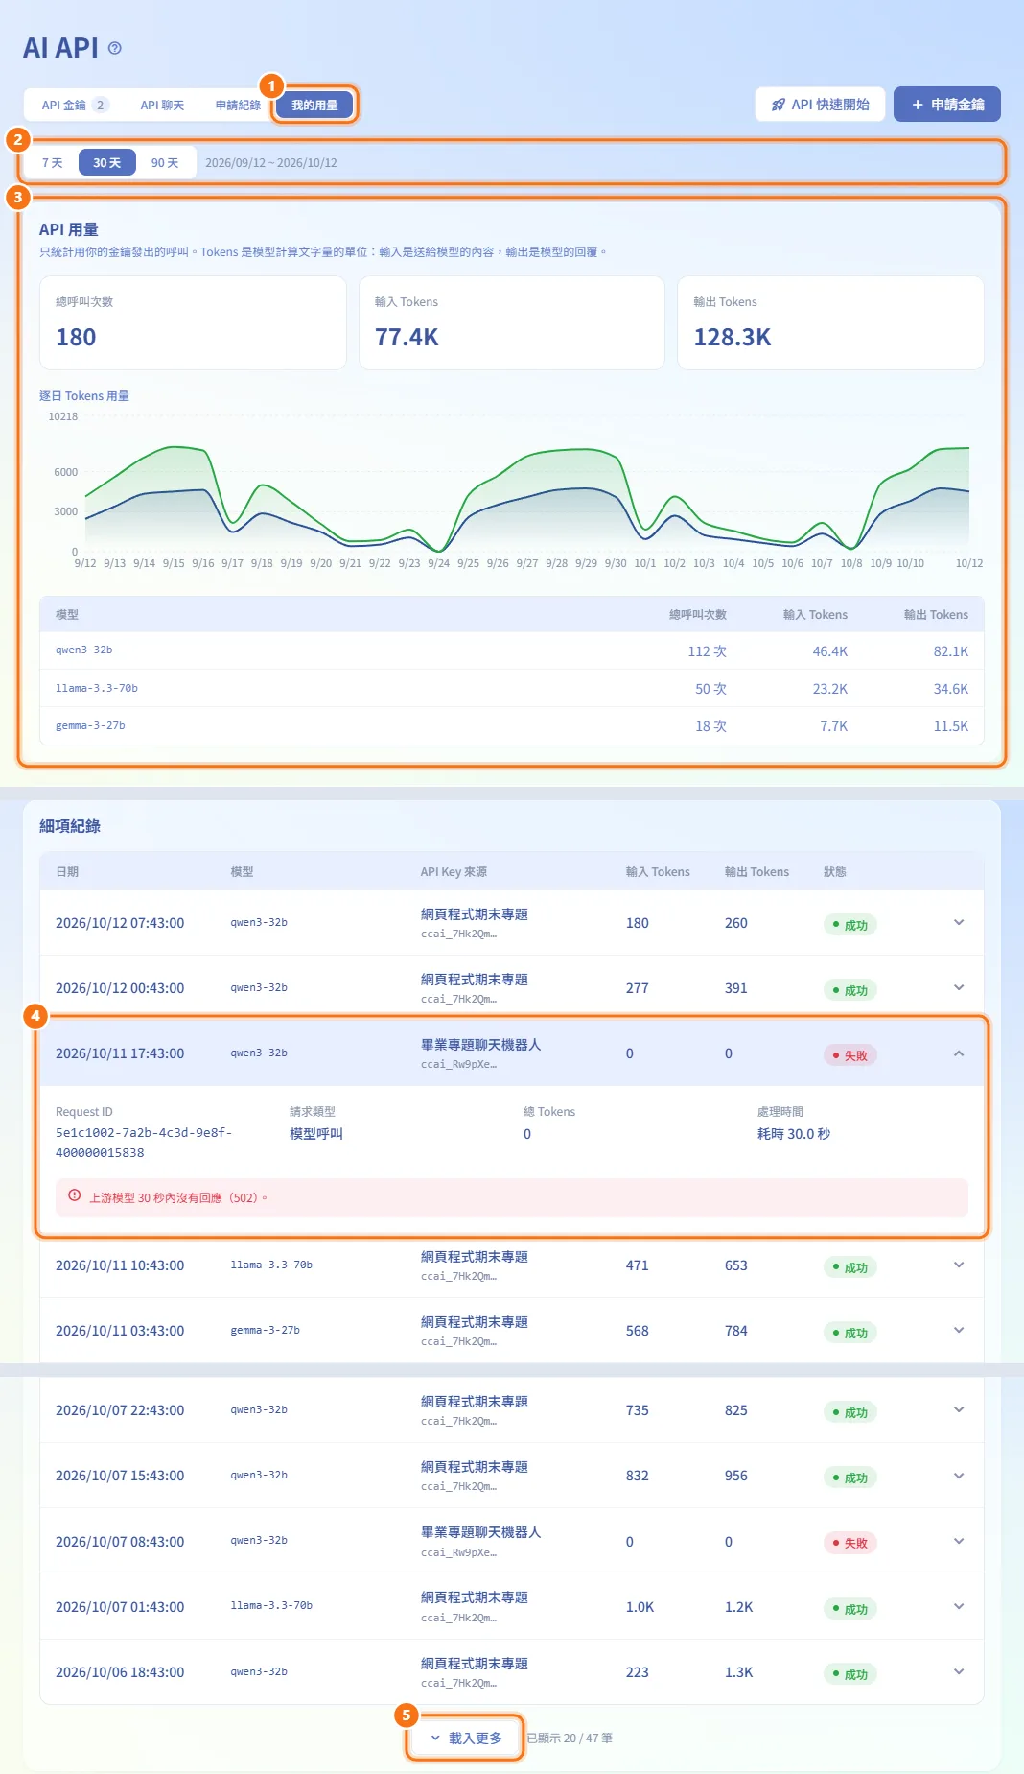The image size is (1024, 1774).
Task: Expand the 2026/10/12 00:43:00 record details
Action: pos(959,987)
